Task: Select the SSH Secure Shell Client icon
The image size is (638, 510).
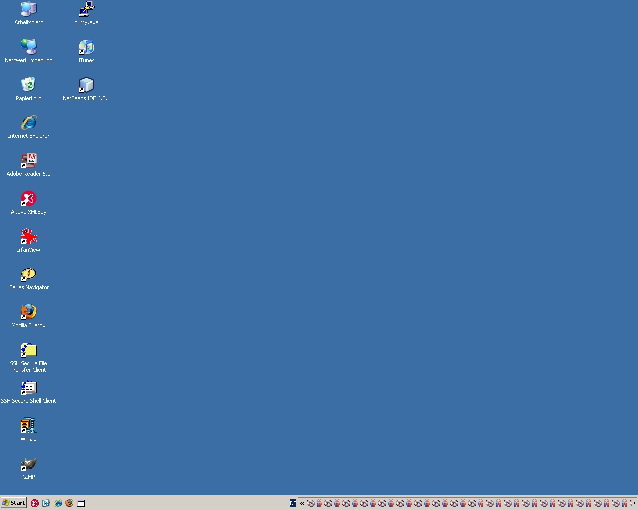Action: click(29, 391)
